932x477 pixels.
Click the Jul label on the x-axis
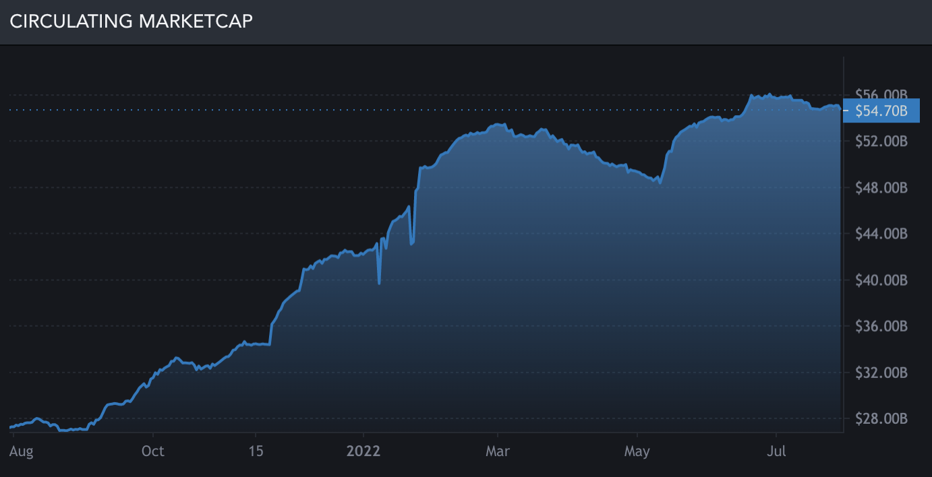(777, 451)
